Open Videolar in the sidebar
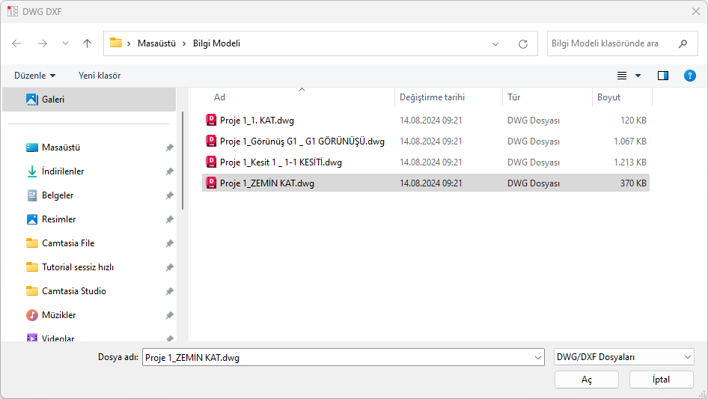The image size is (708, 399). coord(58,338)
